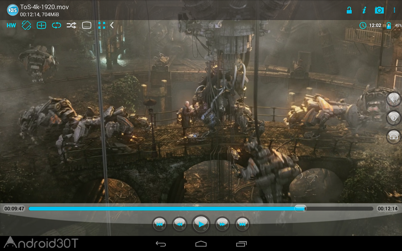Screen dimensions: 402x251
Task: Show video file info
Action: click(x=364, y=10)
